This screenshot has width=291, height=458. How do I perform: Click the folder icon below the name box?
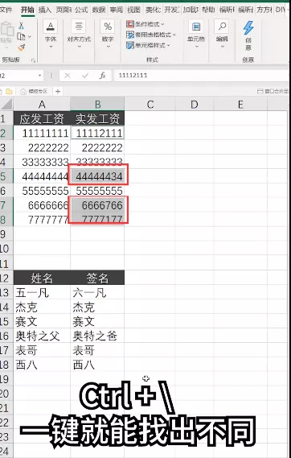tap(9, 92)
